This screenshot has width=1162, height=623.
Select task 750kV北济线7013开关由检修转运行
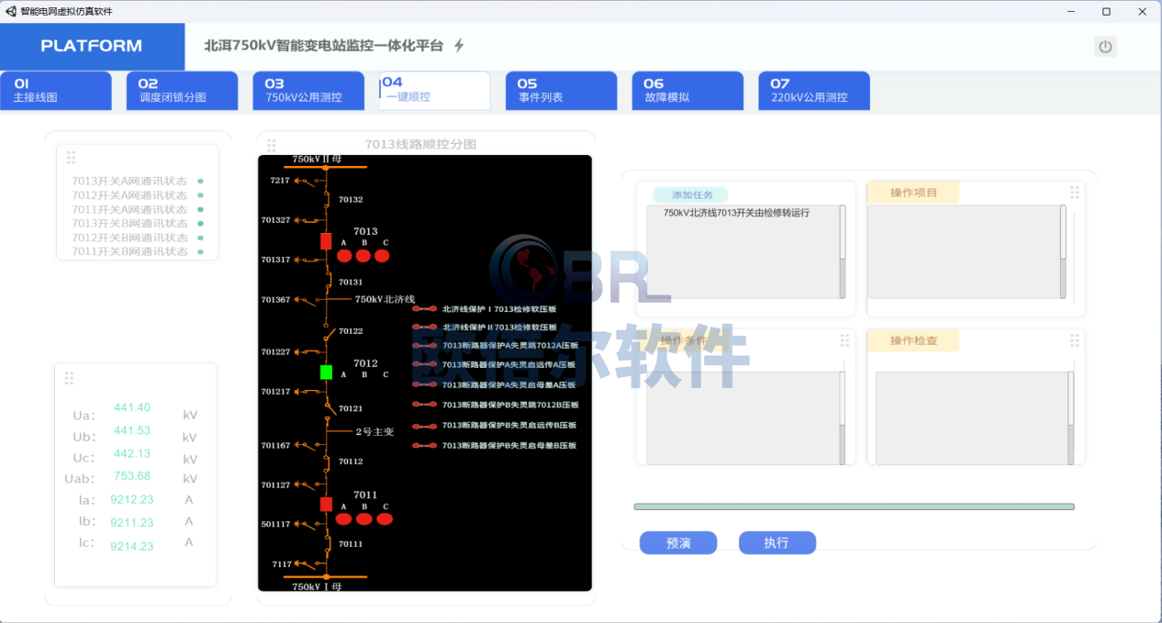tap(737, 213)
